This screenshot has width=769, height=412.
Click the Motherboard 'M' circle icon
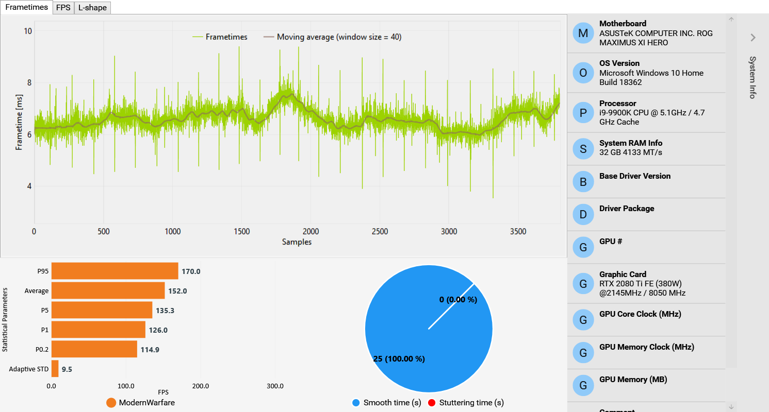coord(583,33)
